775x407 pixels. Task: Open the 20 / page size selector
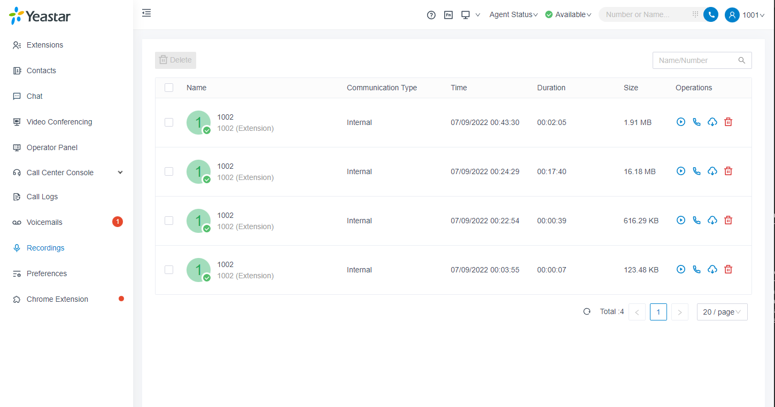point(722,312)
